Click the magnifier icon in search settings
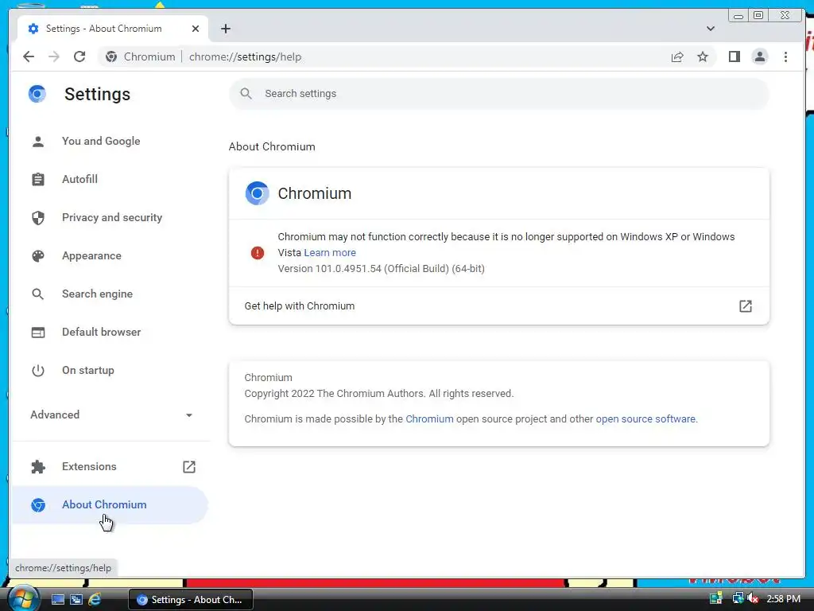 click(246, 94)
